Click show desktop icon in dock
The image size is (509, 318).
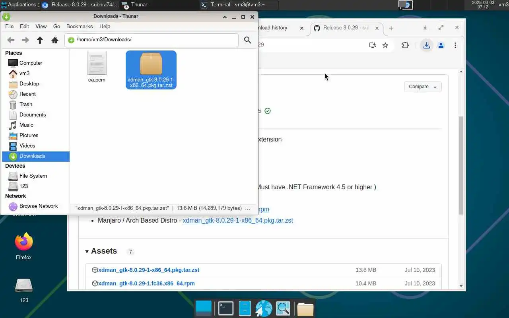[x=204, y=308]
